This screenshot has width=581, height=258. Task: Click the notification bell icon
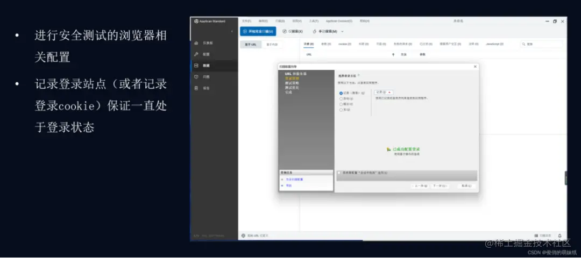tap(559, 235)
